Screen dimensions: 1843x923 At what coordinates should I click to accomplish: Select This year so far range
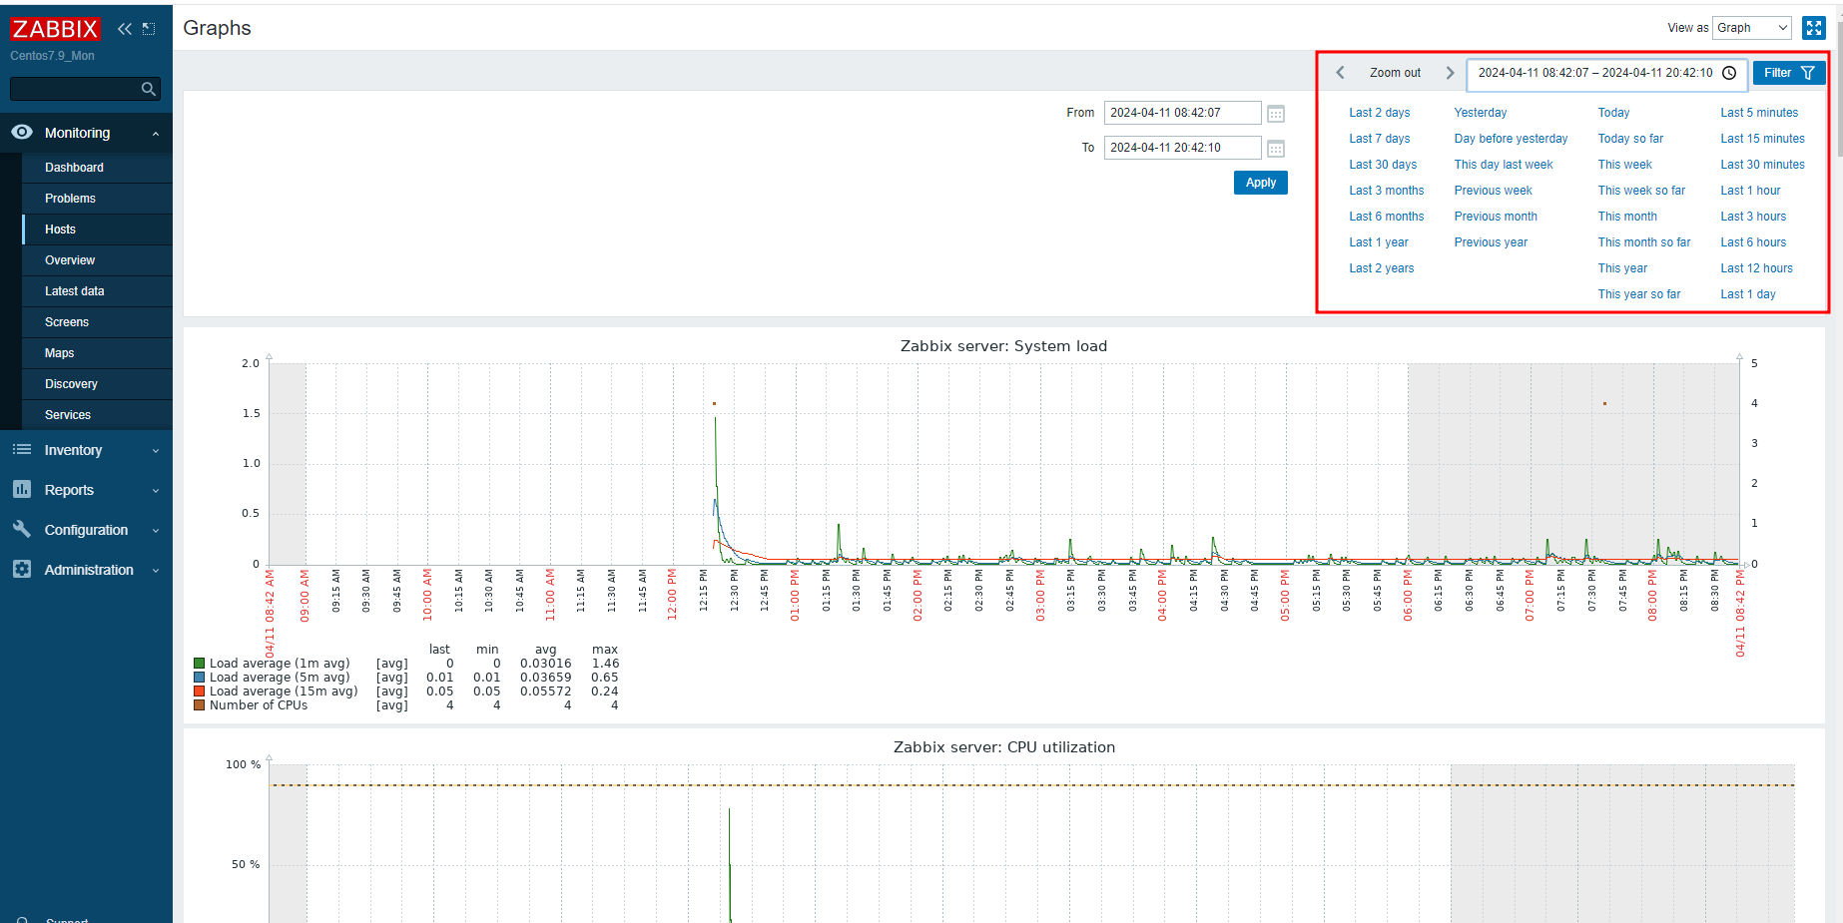coord(1639,294)
